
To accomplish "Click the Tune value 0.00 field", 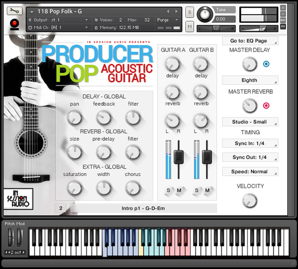I will click(x=225, y=19).
